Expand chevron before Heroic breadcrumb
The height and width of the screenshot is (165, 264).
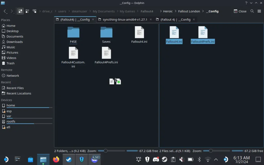[161, 11]
